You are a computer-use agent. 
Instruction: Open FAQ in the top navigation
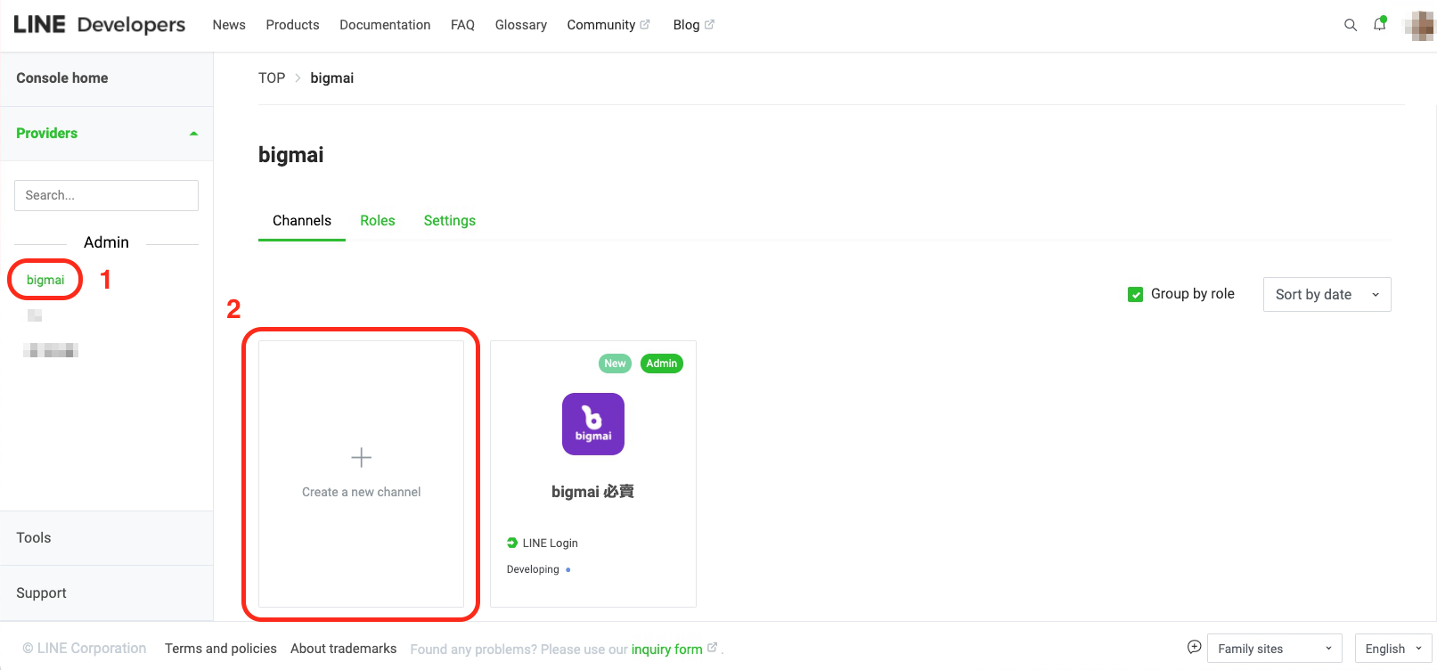pos(462,25)
